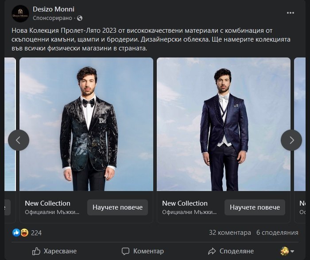Click the Desizo Monni profile avatar
Image resolution: width=310 pixels, height=260 pixels.
(20, 14)
